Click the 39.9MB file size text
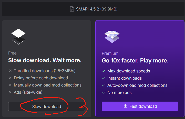The height and width of the screenshot is (119, 185). click(x=109, y=9)
